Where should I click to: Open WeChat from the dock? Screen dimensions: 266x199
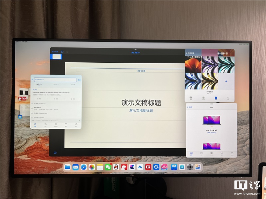[108, 167]
